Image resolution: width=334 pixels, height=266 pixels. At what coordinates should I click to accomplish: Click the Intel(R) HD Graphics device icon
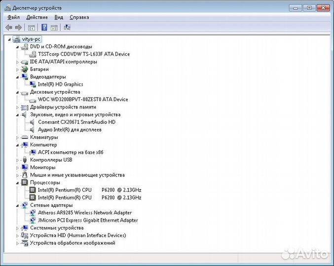tap(33, 84)
